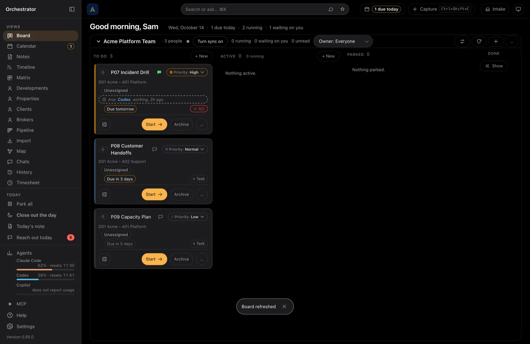Screen dimensions: 530x344
Task: Click the green flag on P07 Incident Drill
Action: [x=159, y=72]
